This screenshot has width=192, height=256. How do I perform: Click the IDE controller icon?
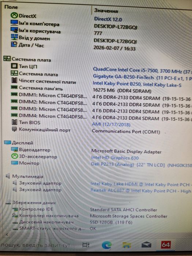click(15, 209)
